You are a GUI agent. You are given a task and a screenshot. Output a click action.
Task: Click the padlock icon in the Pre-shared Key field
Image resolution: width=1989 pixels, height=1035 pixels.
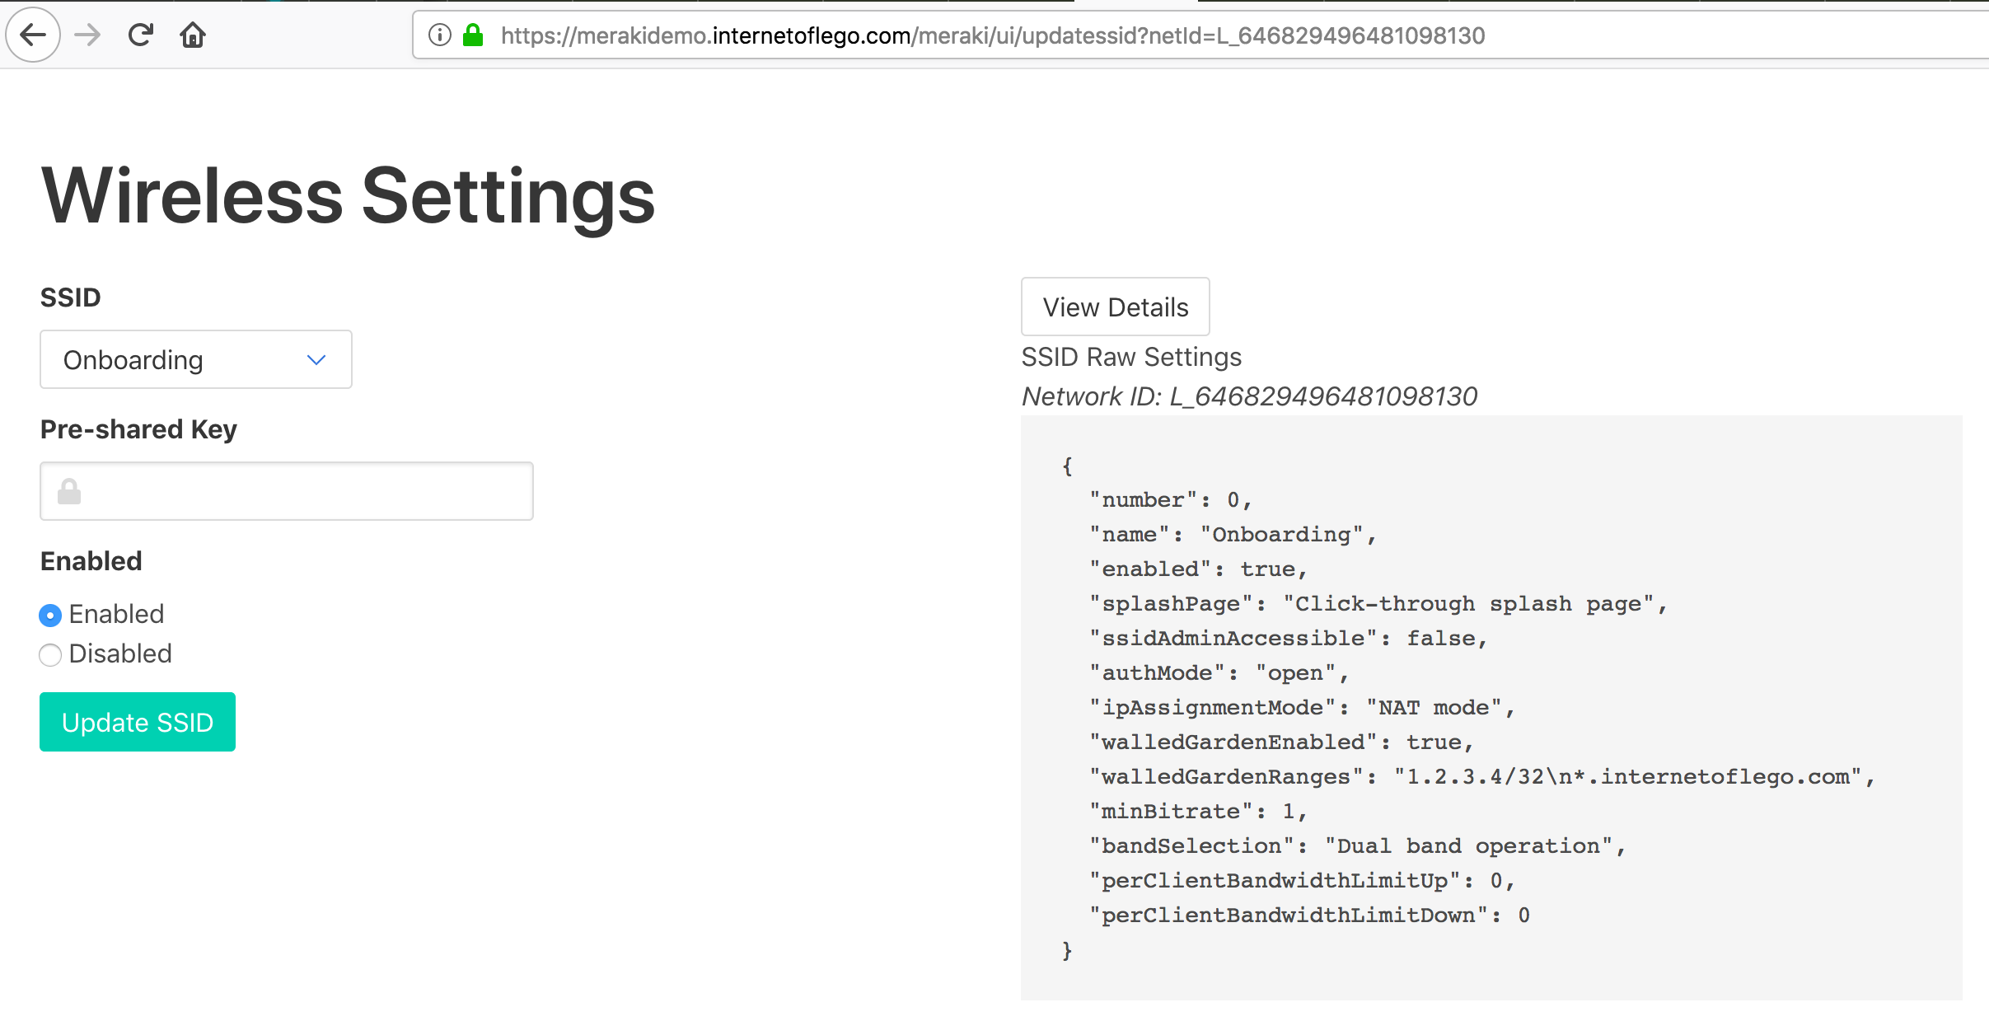click(69, 490)
